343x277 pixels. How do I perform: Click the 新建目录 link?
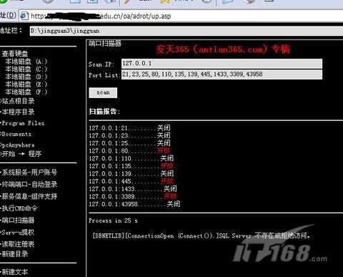(15, 254)
